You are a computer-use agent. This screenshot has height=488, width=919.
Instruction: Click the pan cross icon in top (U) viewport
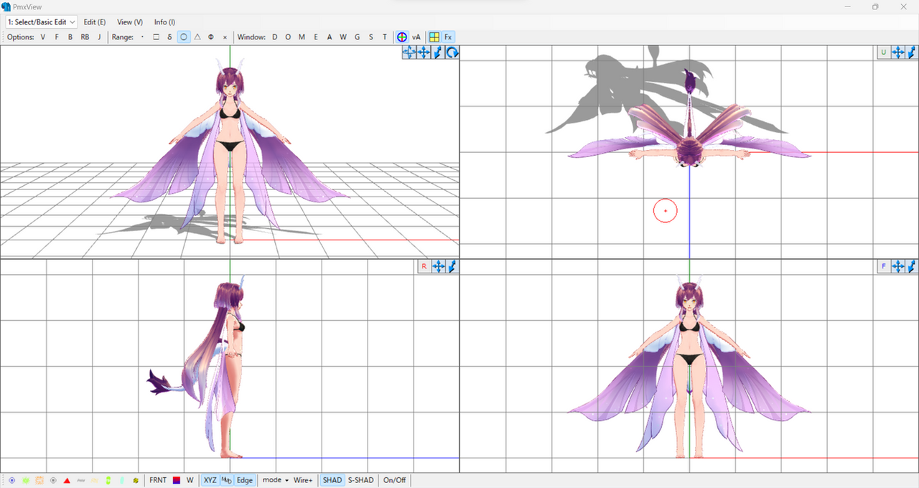[x=898, y=52]
